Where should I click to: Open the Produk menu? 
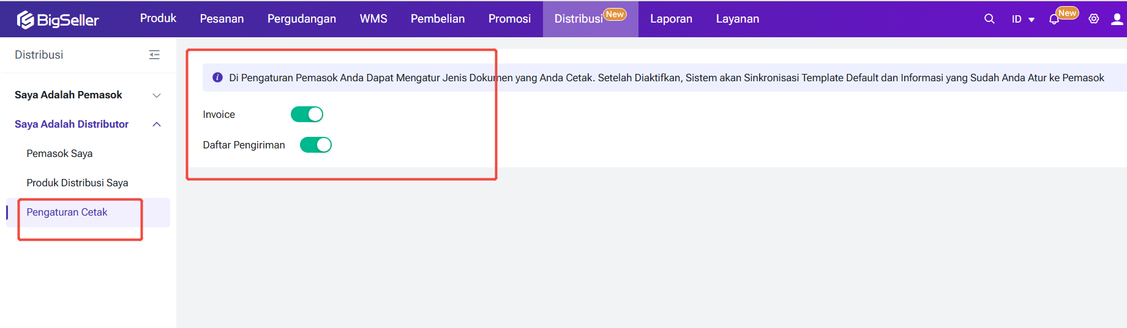(x=158, y=18)
